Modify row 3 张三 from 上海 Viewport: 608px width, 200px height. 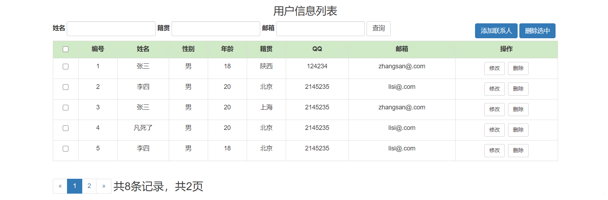pos(494,109)
